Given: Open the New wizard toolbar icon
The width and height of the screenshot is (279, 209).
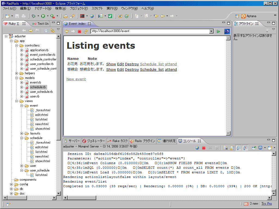Looking at the screenshot, I should (7, 16).
